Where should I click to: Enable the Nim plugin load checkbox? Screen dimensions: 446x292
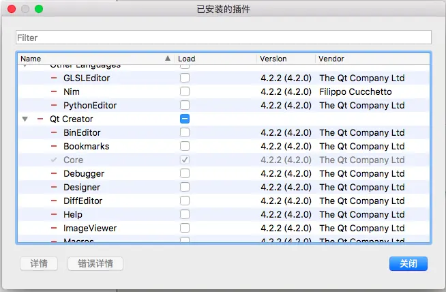click(185, 91)
